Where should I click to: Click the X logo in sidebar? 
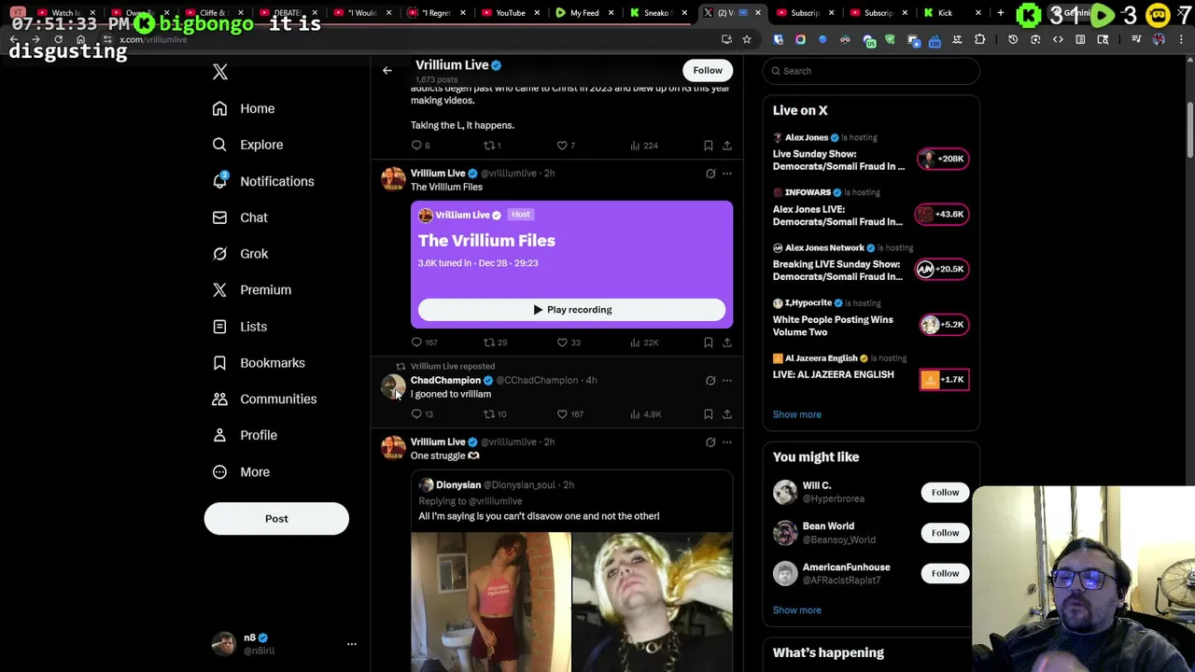[220, 72]
